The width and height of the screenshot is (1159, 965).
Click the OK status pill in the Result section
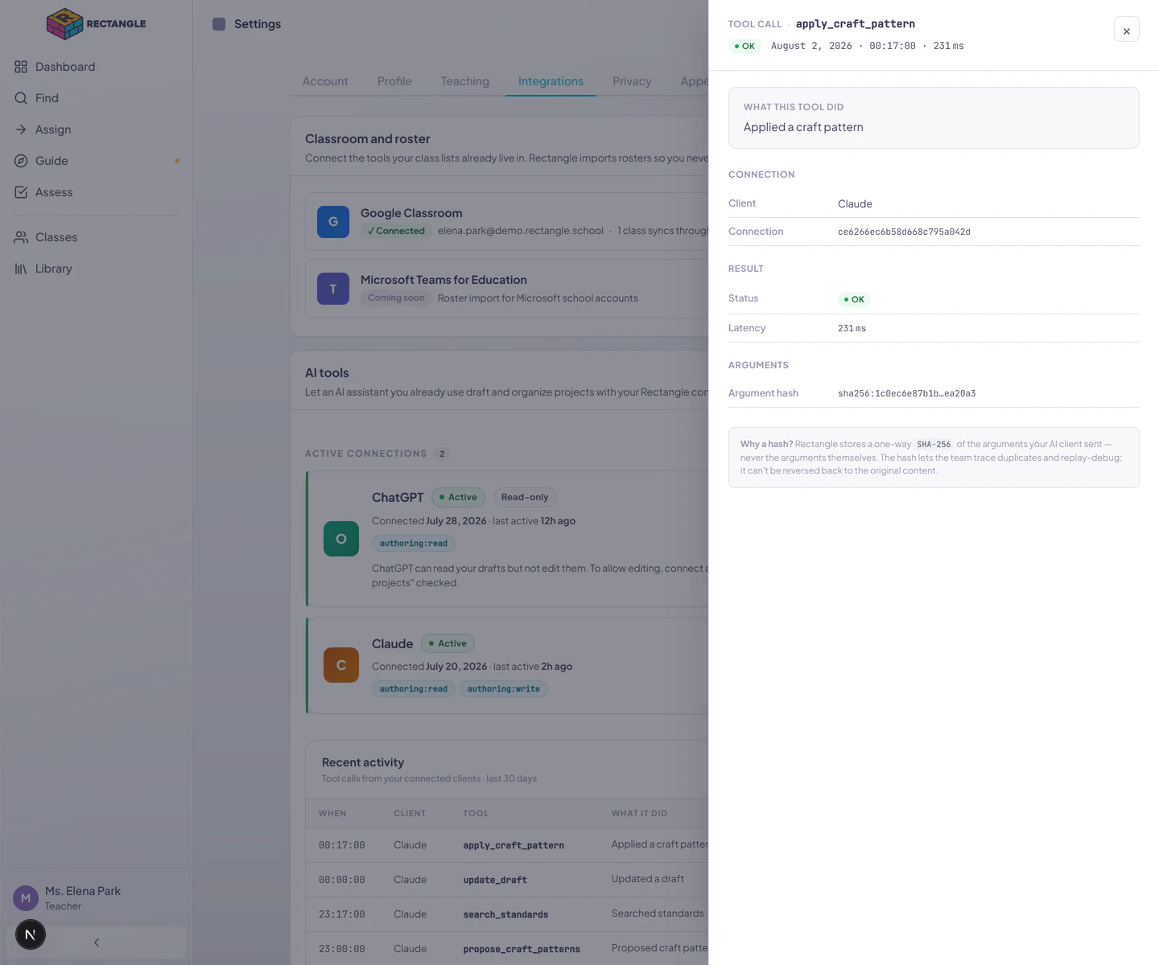(x=854, y=299)
